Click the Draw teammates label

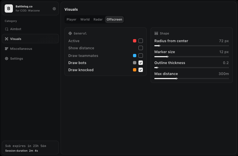point(83,56)
